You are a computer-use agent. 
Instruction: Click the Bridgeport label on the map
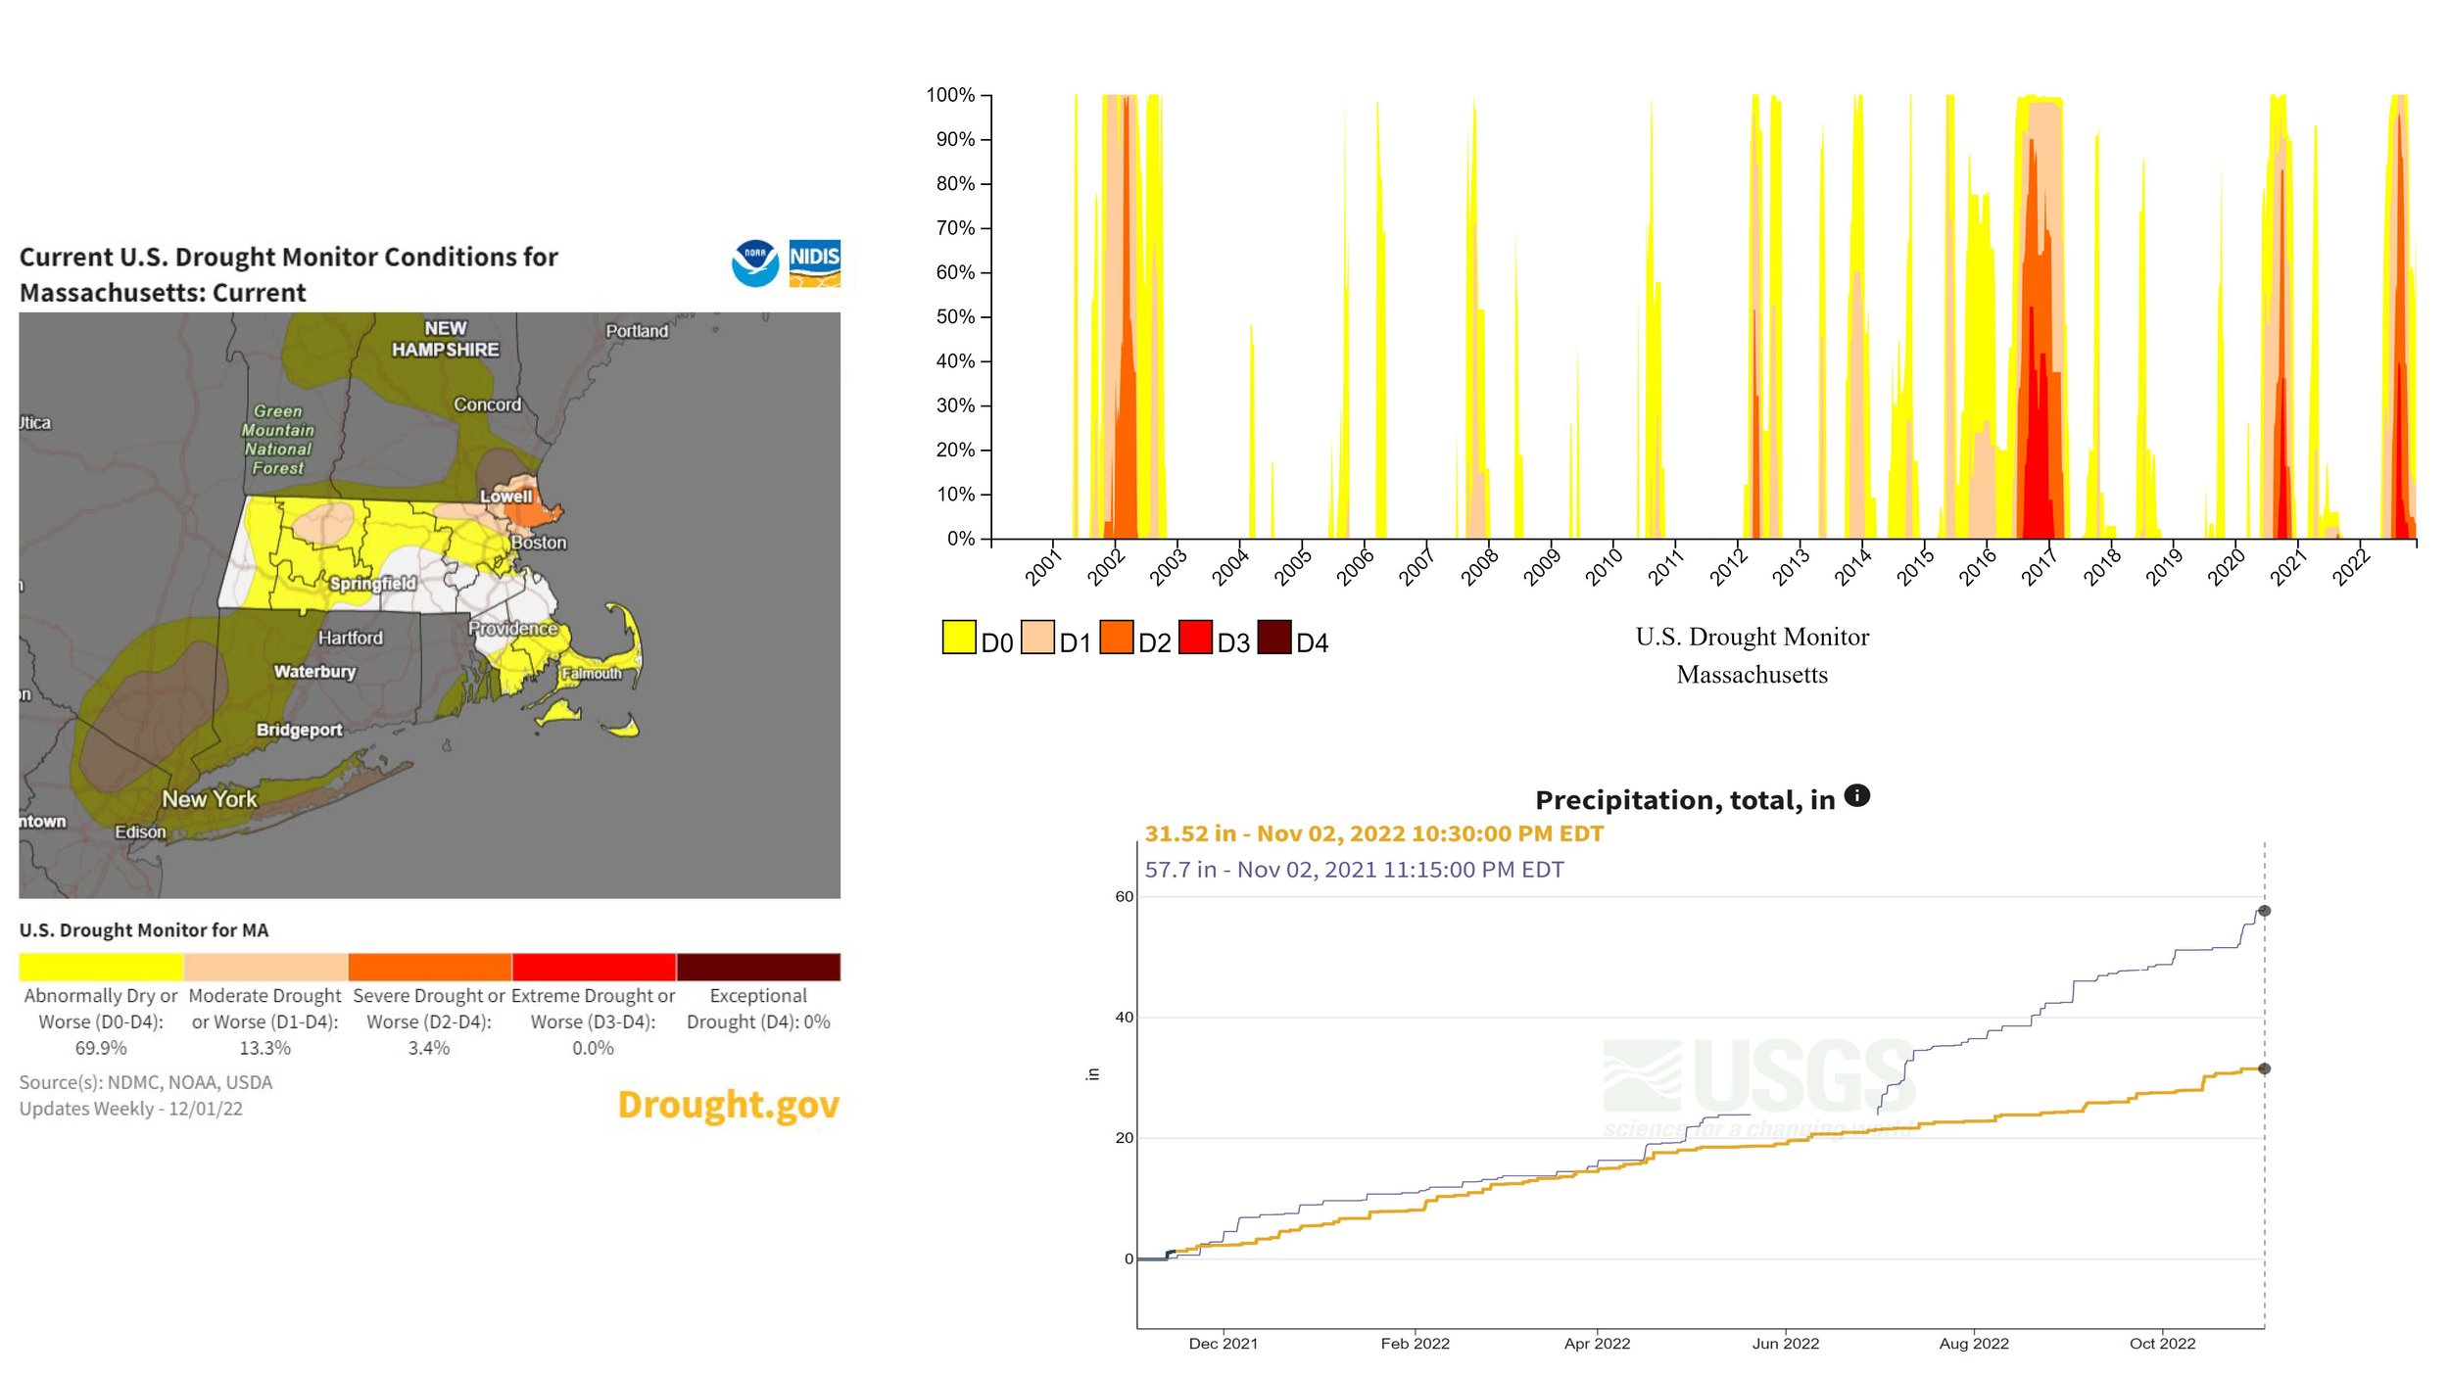click(x=299, y=730)
